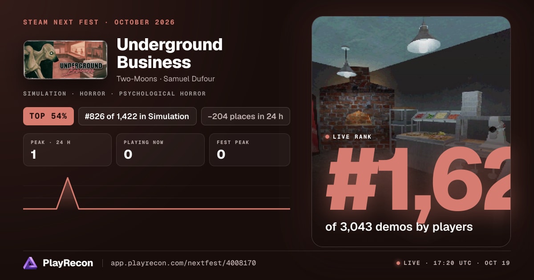Click the −204 places in 24 h badge

246,116
